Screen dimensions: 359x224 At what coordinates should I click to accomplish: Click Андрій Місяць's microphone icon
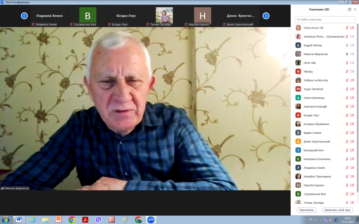pos(347,45)
